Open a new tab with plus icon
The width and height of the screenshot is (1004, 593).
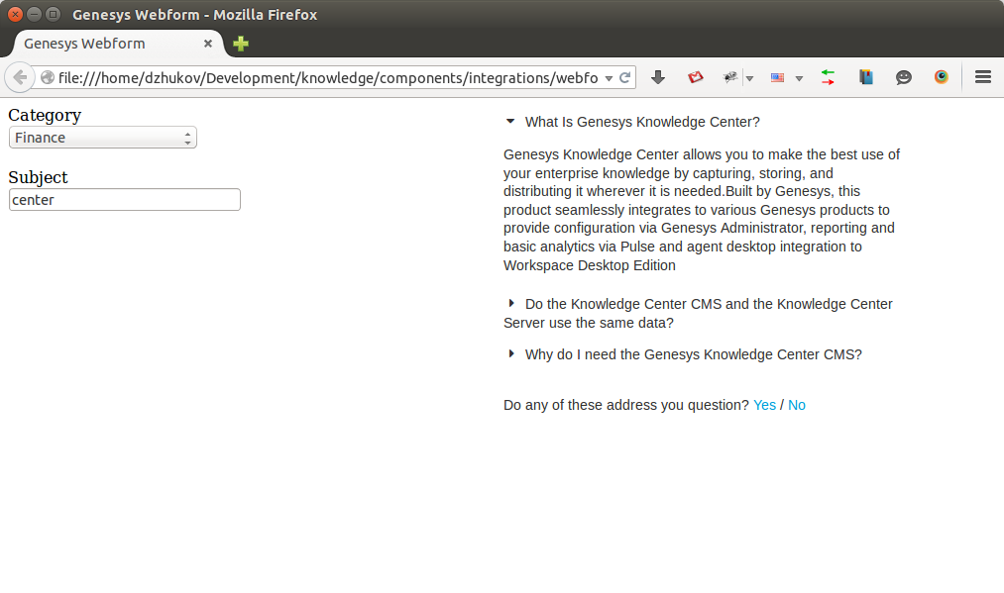coord(241,44)
